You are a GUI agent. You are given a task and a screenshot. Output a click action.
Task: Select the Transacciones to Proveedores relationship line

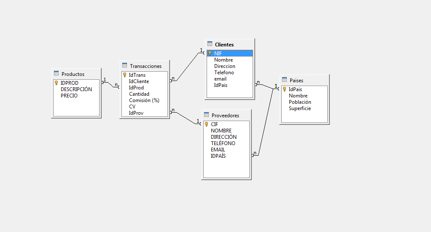point(186,118)
